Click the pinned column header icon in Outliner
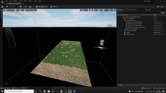This screenshot has height=93, width=166. pyautogui.click(x=120, y=15)
